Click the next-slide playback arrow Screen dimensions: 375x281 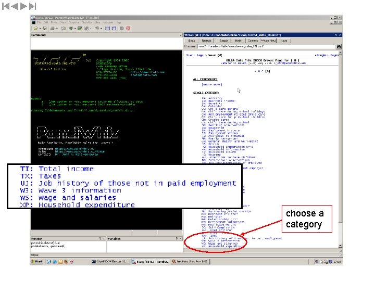(23, 6)
